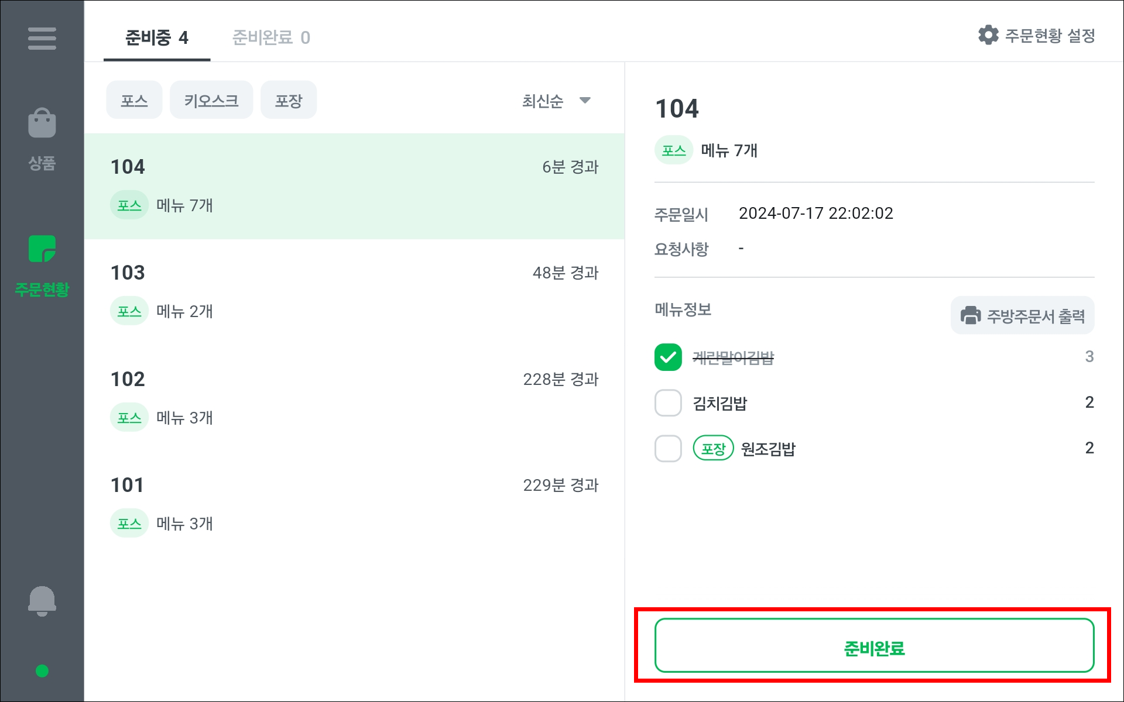Image resolution: width=1124 pixels, height=702 pixels.
Task: Select the 준비중 4 tab
Action: [x=157, y=37]
